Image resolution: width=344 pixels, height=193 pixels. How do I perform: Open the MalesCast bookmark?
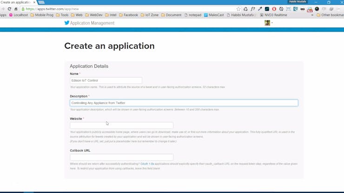(x=214, y=15)
